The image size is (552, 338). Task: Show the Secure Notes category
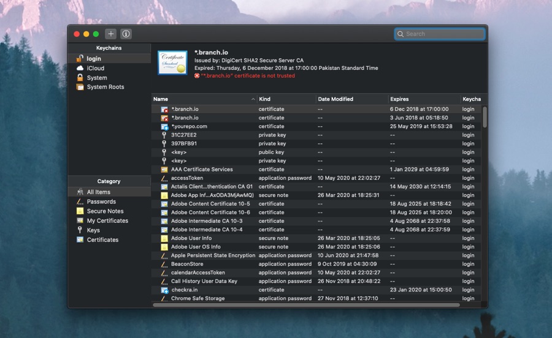click(109, 211)
